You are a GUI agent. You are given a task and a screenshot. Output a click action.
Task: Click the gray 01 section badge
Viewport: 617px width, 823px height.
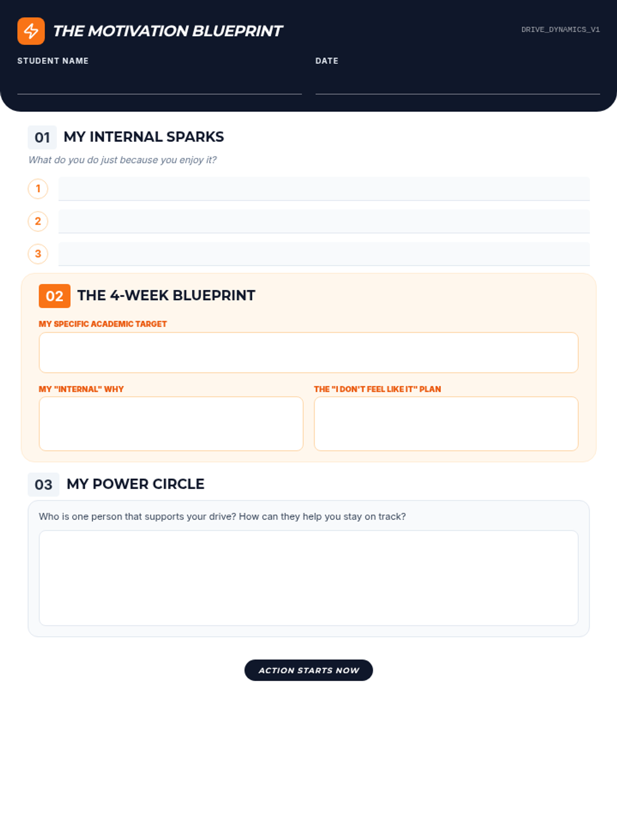point(42,137)
